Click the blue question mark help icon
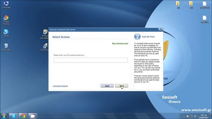212x119 pixels. coord(137,37)
